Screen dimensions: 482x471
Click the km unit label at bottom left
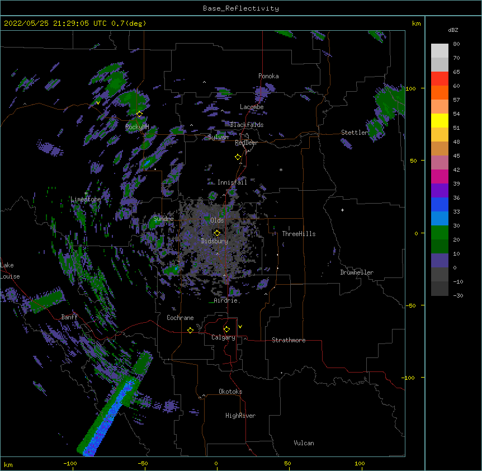[8, 465]
